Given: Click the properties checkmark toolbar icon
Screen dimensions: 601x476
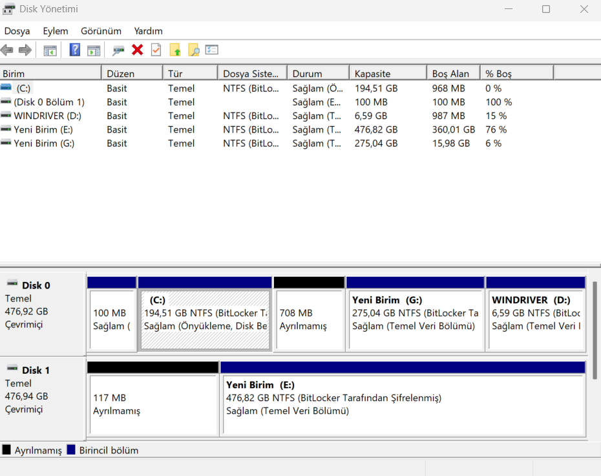Looking at the screenshot, I should coord(156,50).
